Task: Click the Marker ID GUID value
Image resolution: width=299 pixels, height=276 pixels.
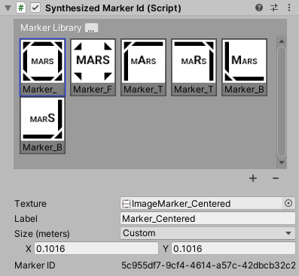Action: [x=209, y=265]
